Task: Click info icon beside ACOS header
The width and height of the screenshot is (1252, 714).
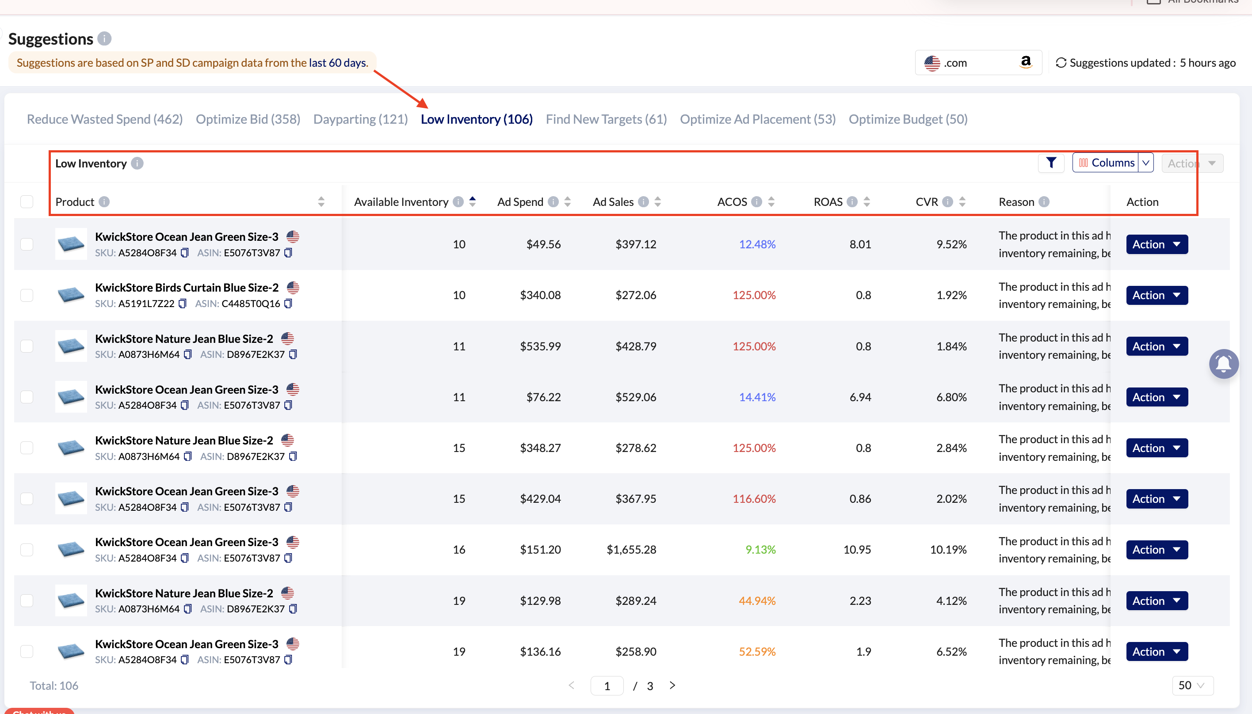Action: 756,201
